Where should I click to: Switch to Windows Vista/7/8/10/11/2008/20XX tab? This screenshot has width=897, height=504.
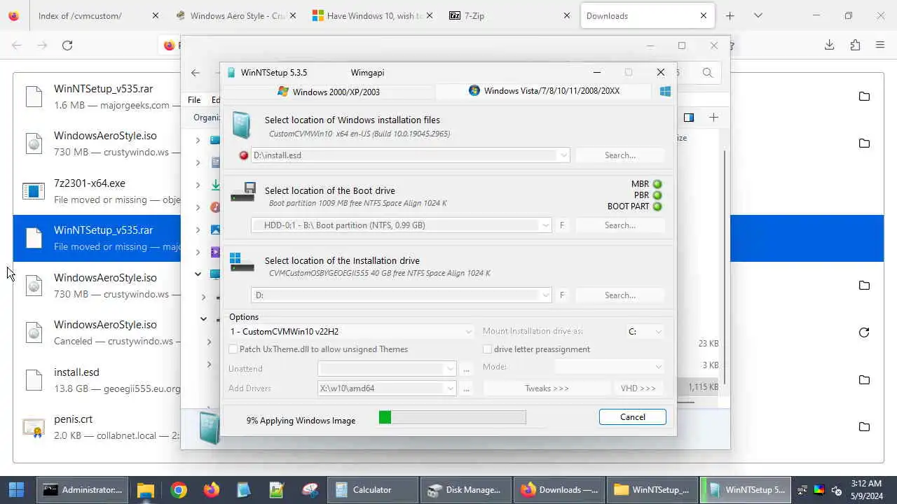545,91
